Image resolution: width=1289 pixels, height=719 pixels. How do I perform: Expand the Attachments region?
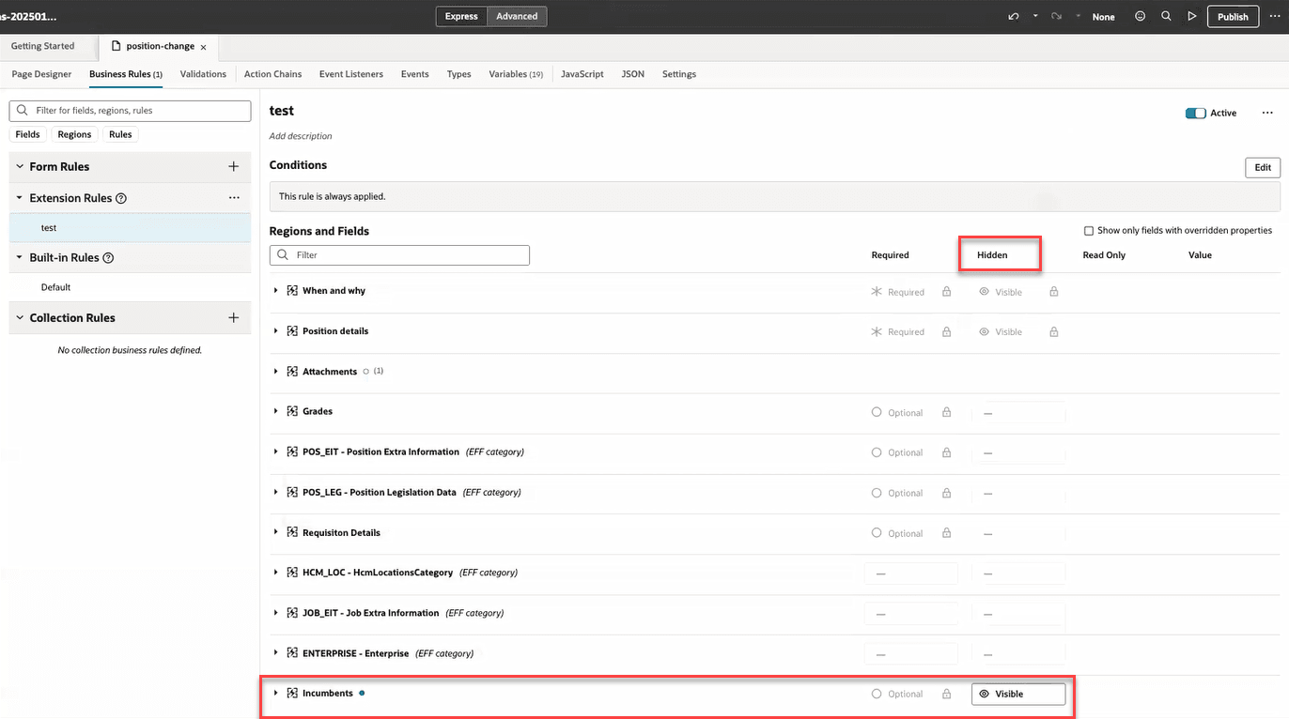[x=276, y=372]
